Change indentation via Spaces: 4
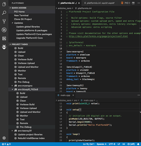The height and width of the screenshot is (146, 141). click(101, 144)
